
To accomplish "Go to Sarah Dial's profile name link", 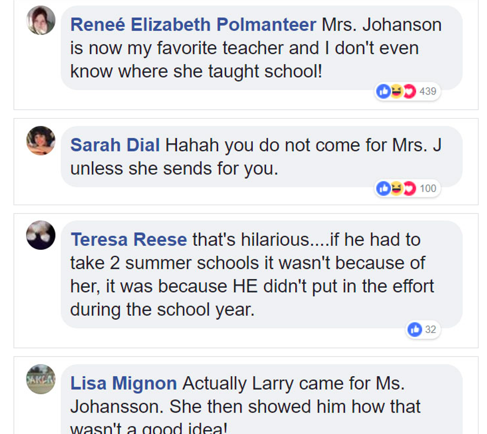I will (115, 145).
